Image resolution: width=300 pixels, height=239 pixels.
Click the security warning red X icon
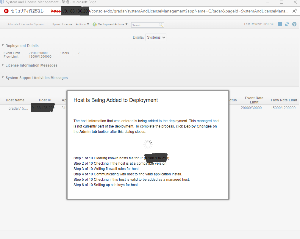(x=6, y=11)
